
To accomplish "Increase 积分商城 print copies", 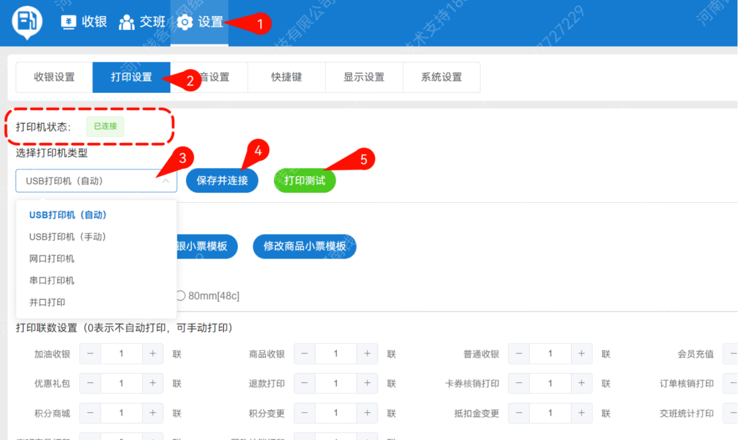I will (x=153, y=414).
